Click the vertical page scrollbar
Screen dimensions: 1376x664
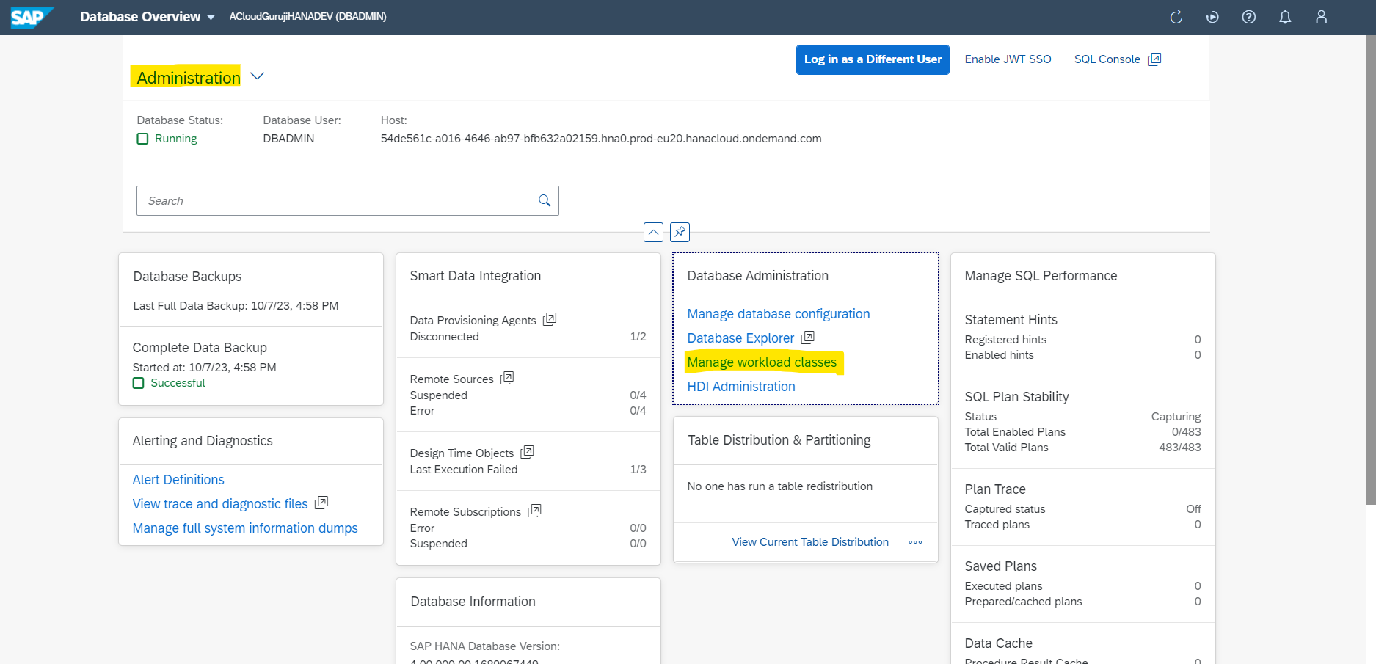tap(1370, 271)
